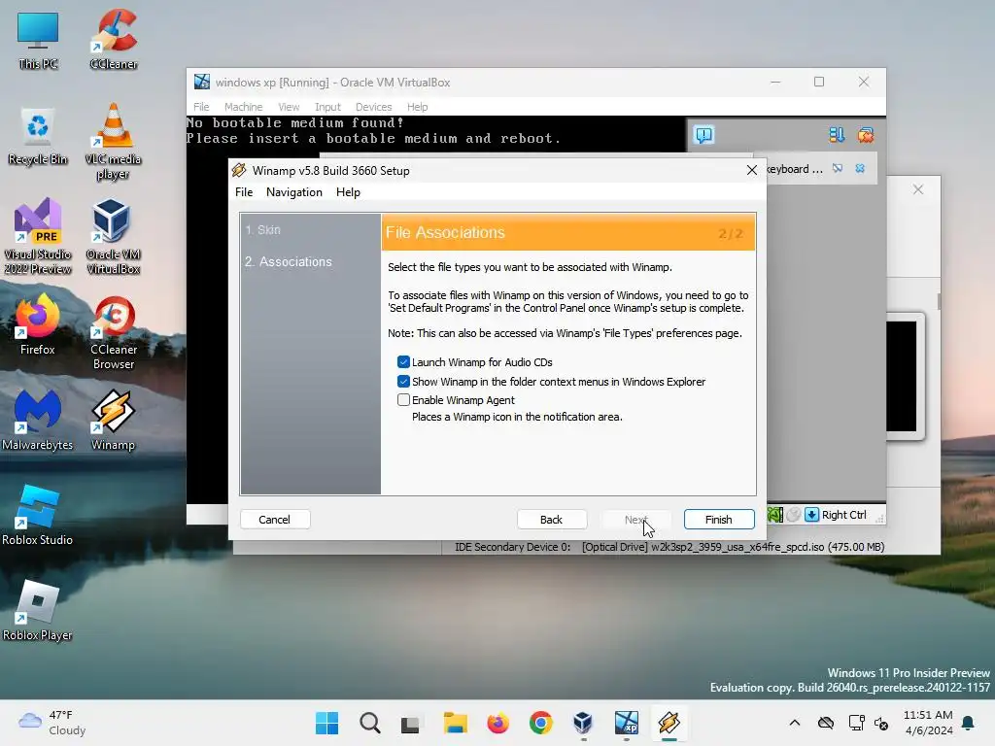The width and height of the screenshot is (995, 746).
Task: Open the Oracle VM VirtualBox desktop shortcut
Action: (113, 236)
